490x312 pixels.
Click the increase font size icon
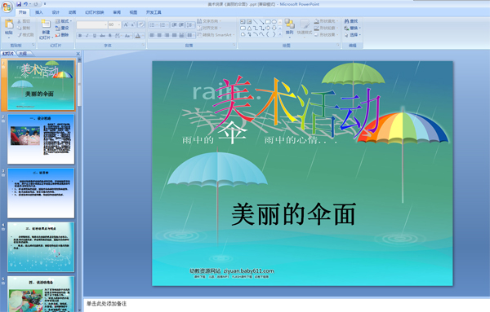(126, 24)
